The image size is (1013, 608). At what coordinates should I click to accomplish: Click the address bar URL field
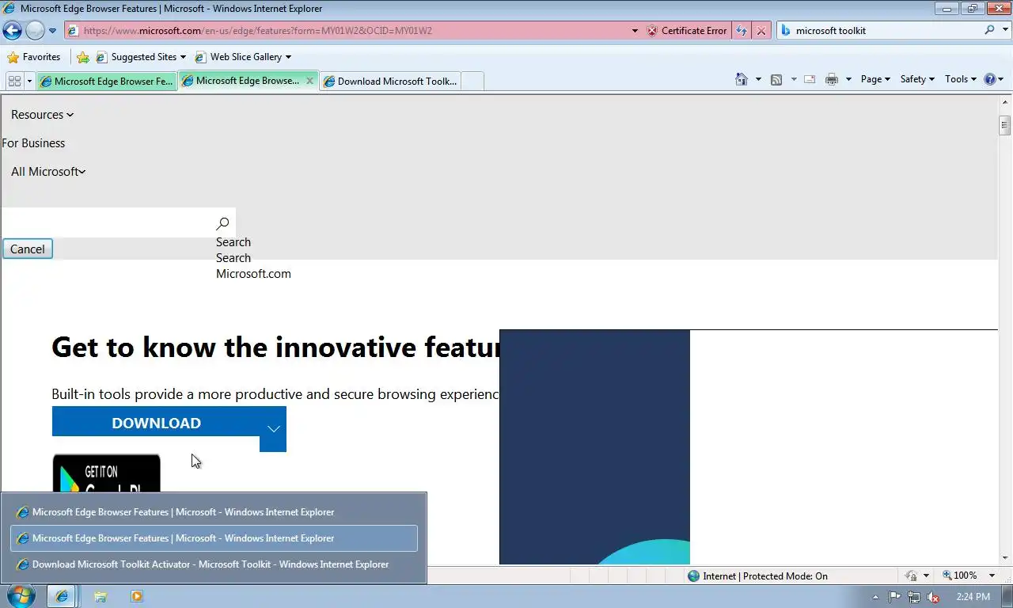pos(348,31)
